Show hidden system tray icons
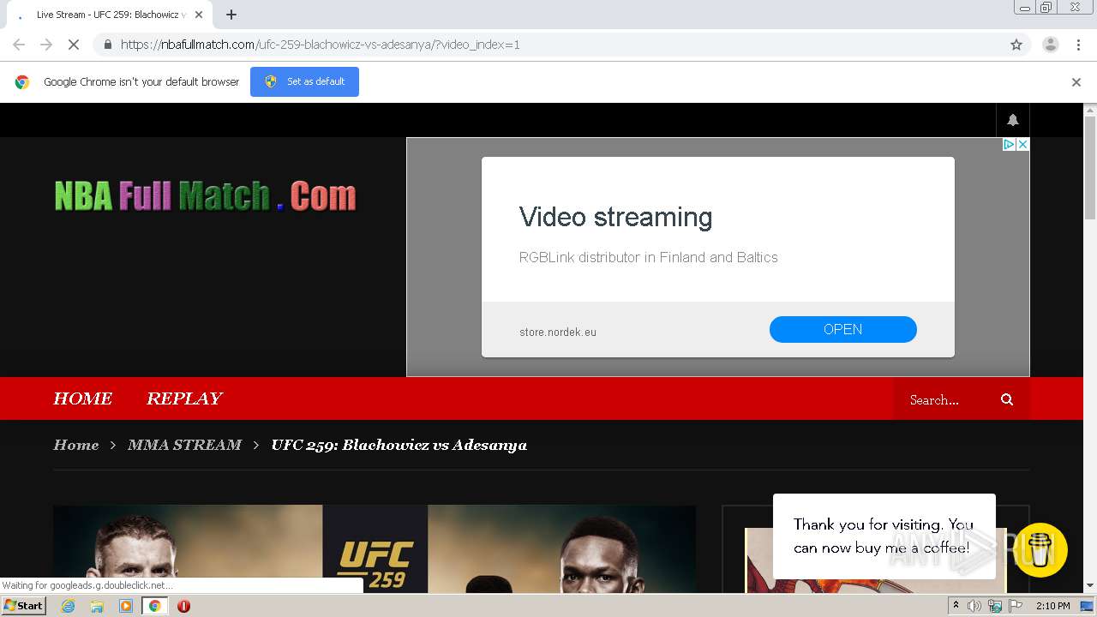The image size is (1097, 617). tap(956, 606)
